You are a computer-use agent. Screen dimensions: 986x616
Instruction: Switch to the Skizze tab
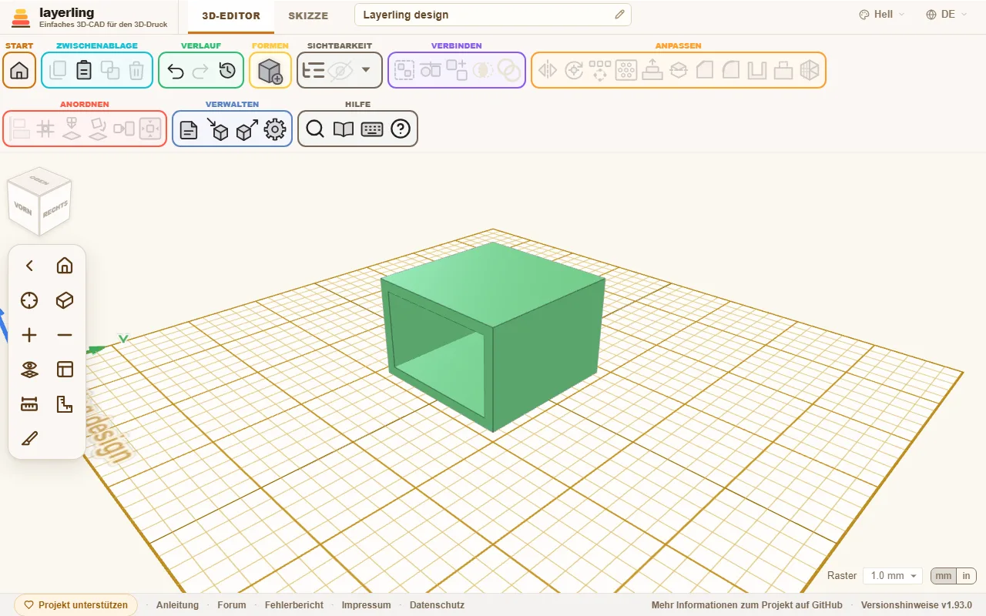[x=308, y=15]
